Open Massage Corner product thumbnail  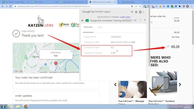click(133, 89)
